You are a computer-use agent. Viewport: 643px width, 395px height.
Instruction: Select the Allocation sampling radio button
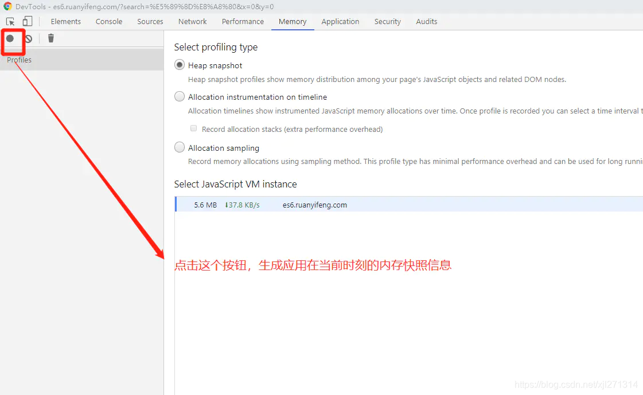click(179, 147)
